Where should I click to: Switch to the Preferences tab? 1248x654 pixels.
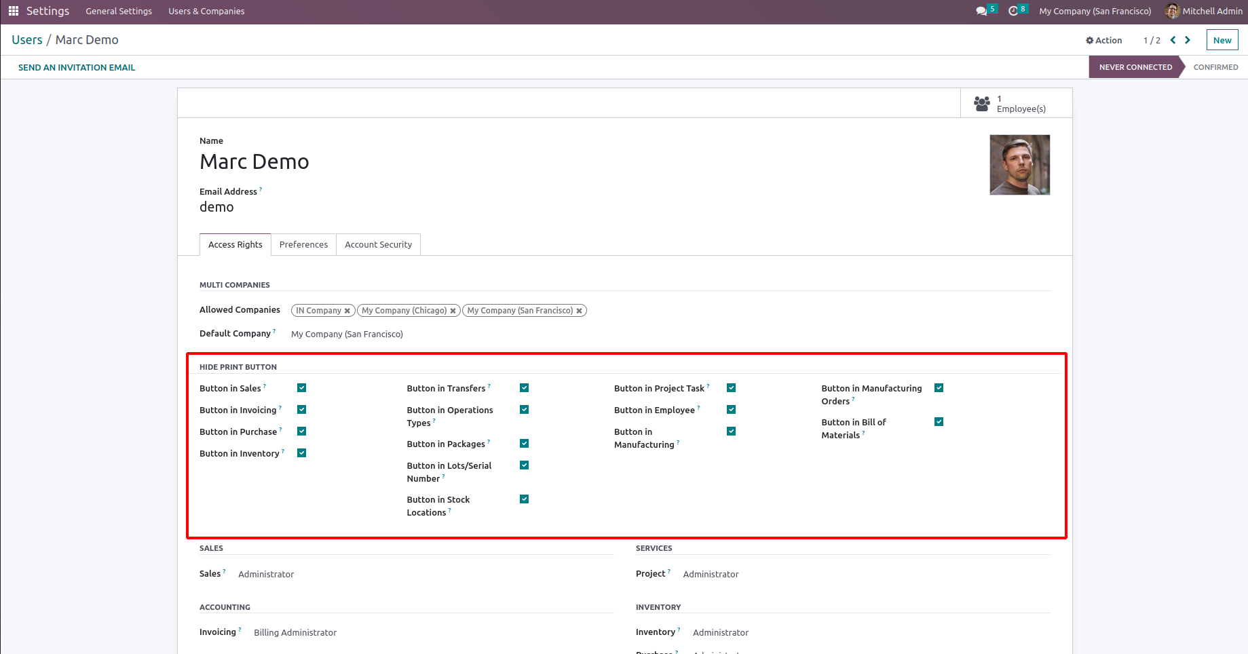(303, 244)
